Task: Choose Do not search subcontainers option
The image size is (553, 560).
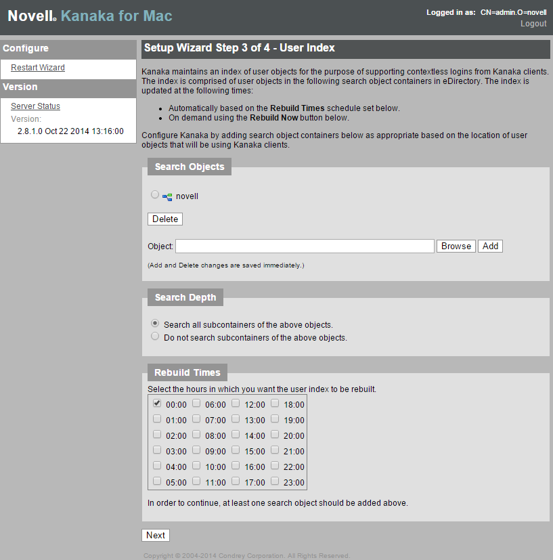Action: coord(154,336)
